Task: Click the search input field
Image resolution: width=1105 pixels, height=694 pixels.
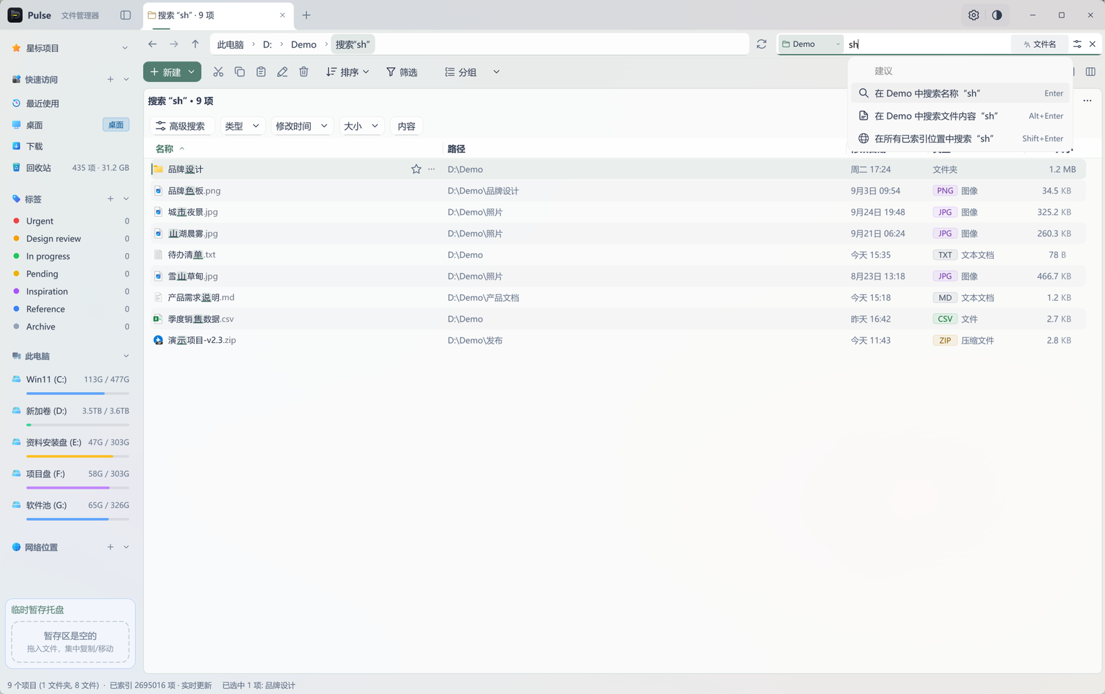Action: (x=928, y=44)
